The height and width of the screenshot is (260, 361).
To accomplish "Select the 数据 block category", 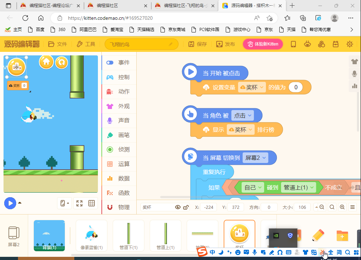I will pyautogui.click(x=119, y=179).
